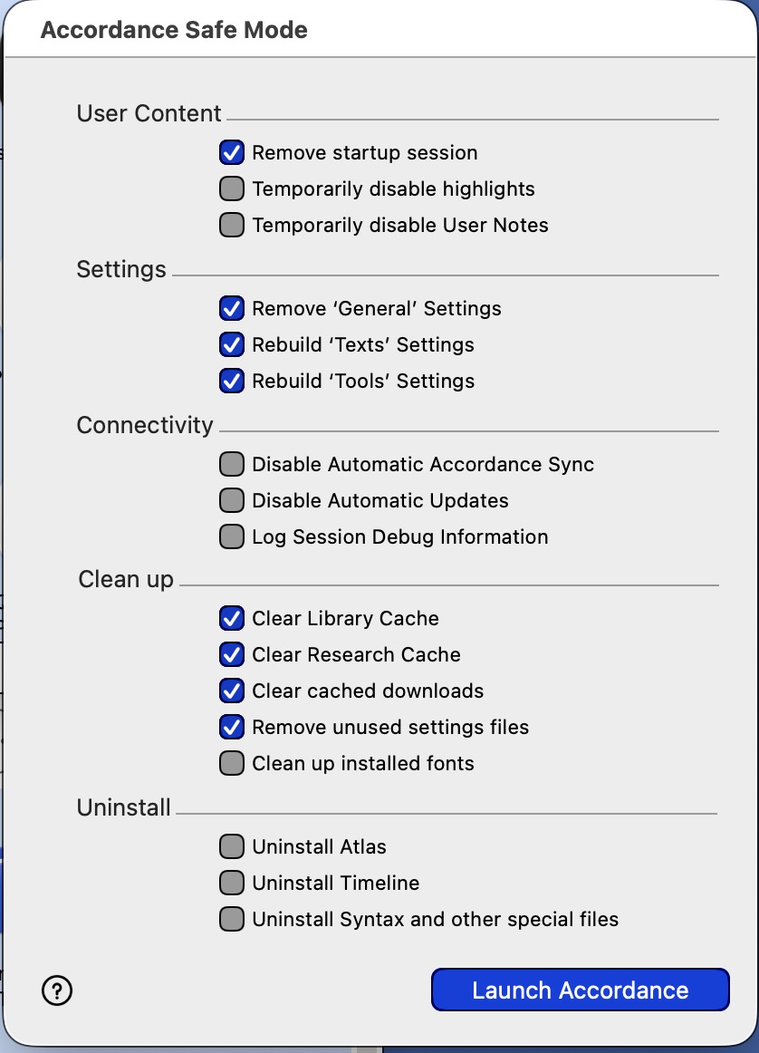Toggle Clear Research Cache checkbox
Image resolution: width=759 pixels, height=1053 pixels.
tap(232, 655)
